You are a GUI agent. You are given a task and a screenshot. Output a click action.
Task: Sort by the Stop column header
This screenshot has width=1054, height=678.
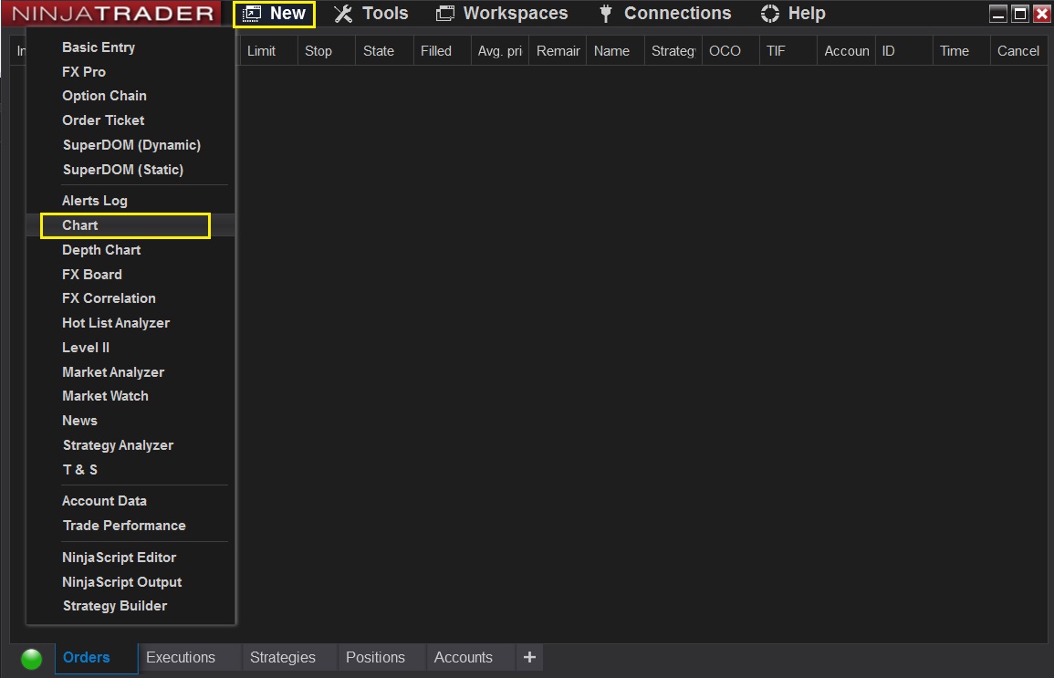click(x=326, y=51)
